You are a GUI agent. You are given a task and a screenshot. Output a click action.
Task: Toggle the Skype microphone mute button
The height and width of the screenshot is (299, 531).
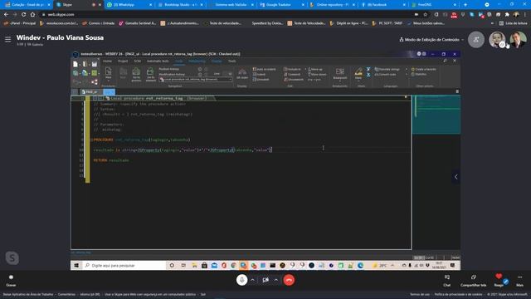pyautogui.click(x=241, y=280)
